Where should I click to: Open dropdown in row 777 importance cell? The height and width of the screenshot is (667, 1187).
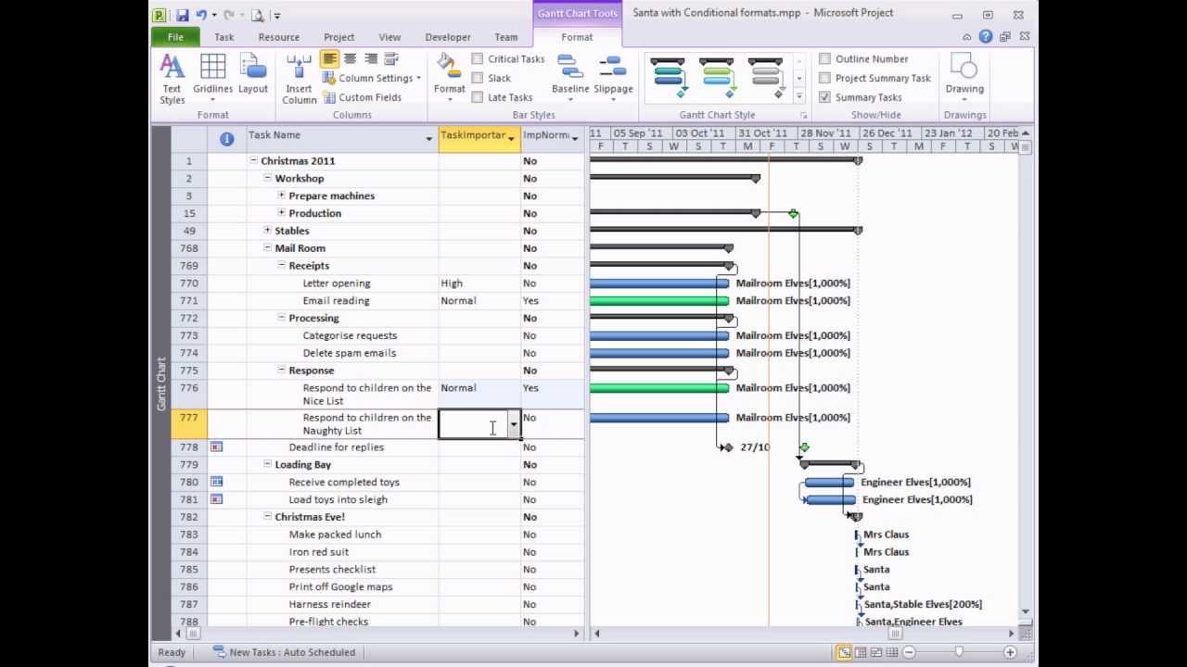tap(513, 424)
